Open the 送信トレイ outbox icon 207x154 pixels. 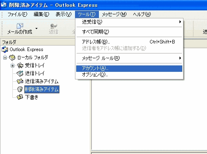coord(20,73)
